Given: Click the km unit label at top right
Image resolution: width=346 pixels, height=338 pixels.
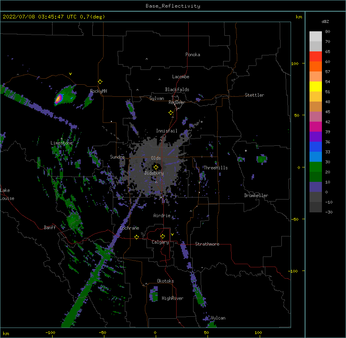Looking at the screenshot, I should coord(299,17).
